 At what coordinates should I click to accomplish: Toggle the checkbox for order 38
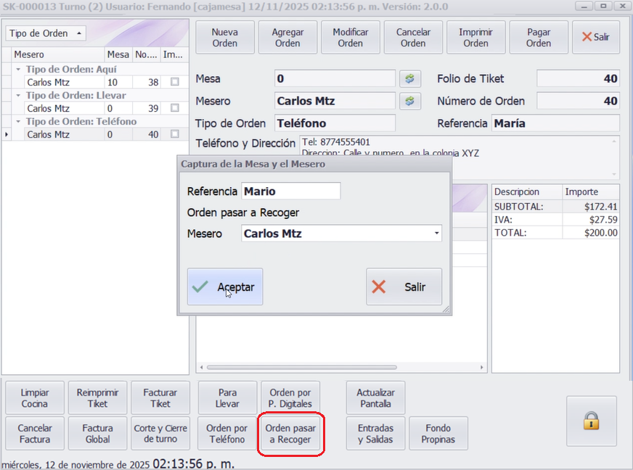pos(174,83)
